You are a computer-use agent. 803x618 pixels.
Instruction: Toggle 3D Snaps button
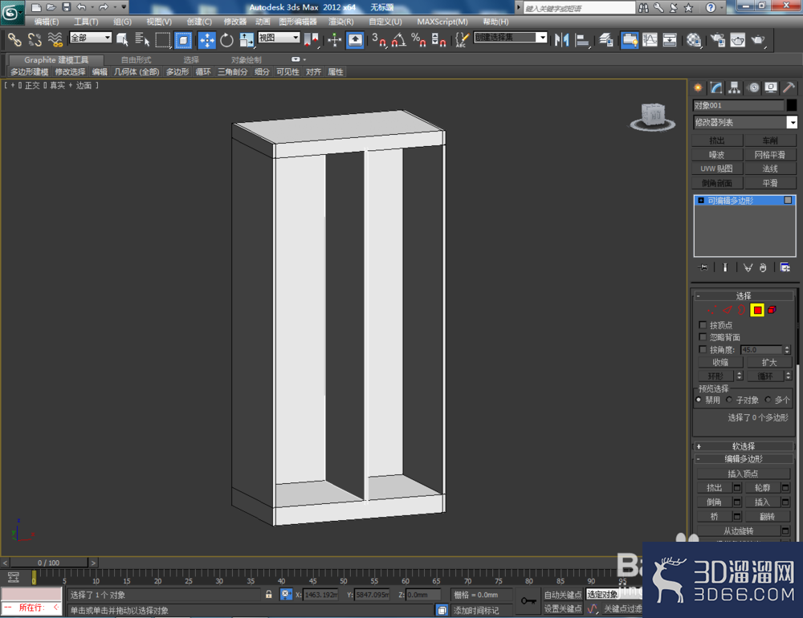point(379,39)
